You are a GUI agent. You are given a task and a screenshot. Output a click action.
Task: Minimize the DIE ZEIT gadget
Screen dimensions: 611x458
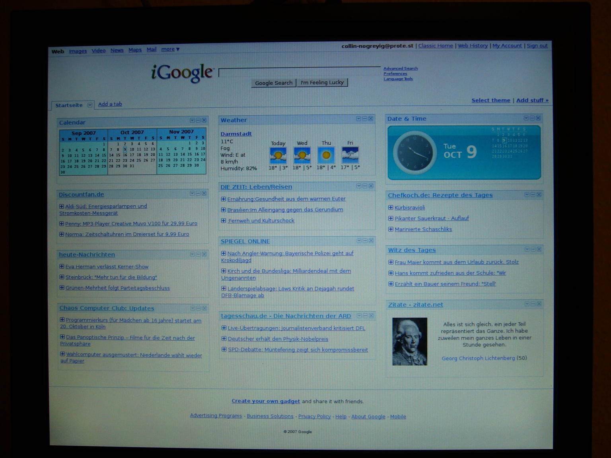click(365, 186)
